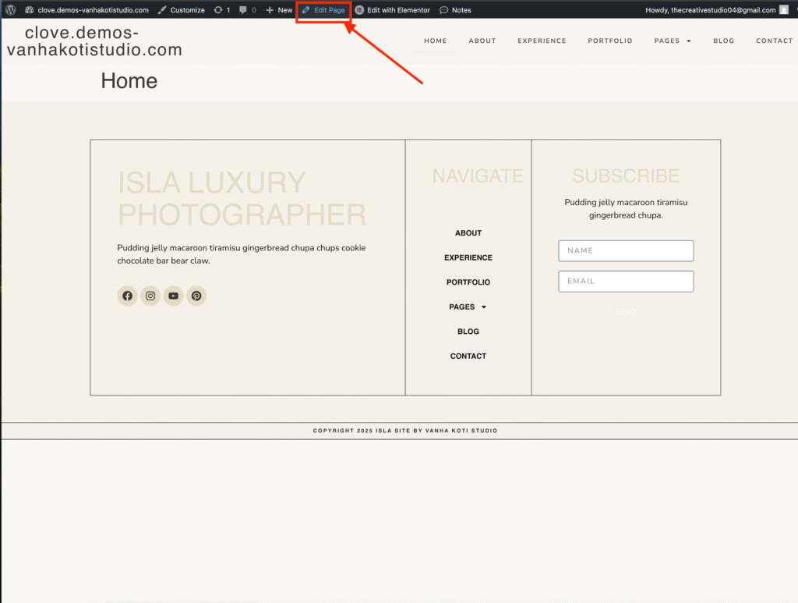This screenshot has height=603, width=798.
Task: Click the updates icon in admin bar
Action: pyautogui.click(x=219, y=10)
